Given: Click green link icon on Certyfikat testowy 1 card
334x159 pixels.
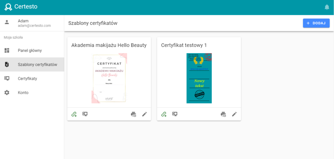Looking at the screenshot, I should click(x=164, y=114).
